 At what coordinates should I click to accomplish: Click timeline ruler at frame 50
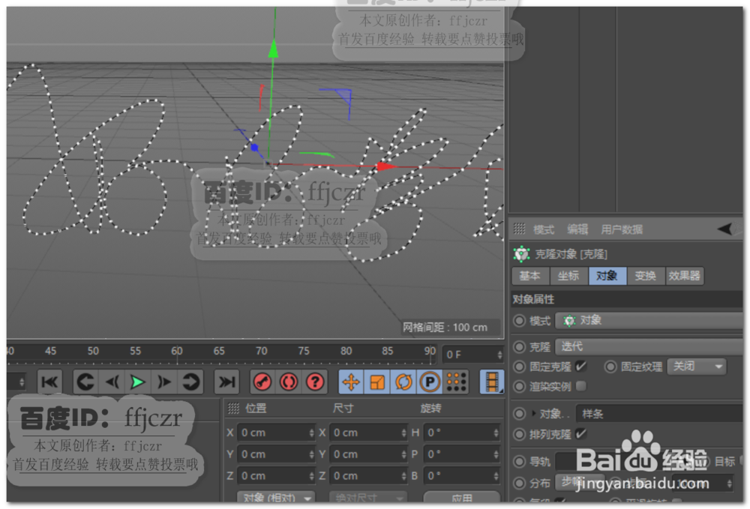(93, 352)
